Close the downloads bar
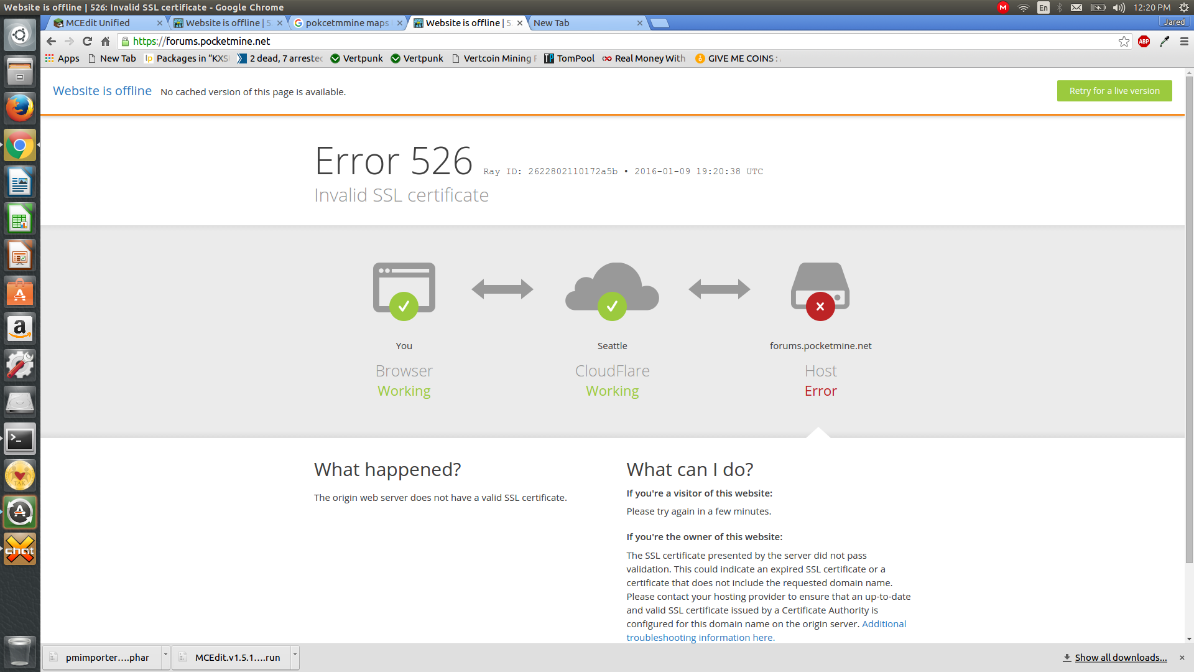The width and height of the screenshot is (1194, 672). [1182, 657]
